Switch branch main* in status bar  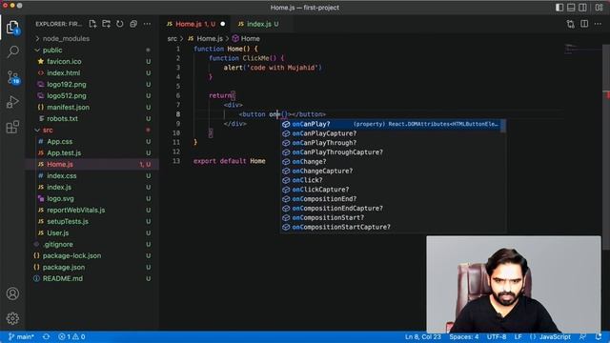21,336
